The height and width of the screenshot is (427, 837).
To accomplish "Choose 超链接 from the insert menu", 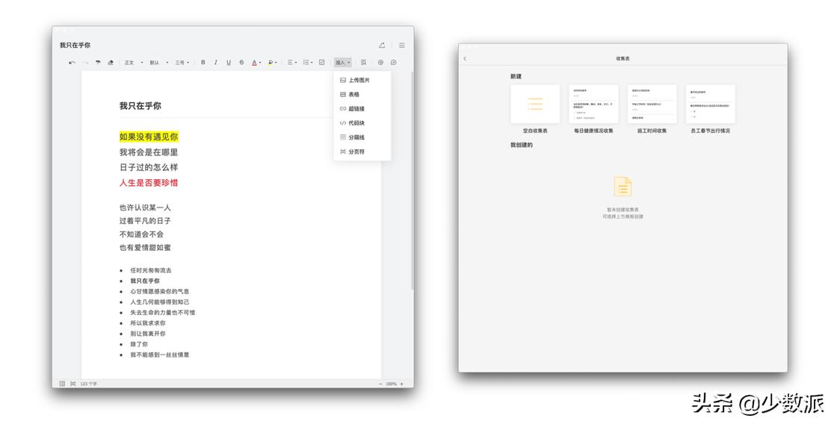I will [x=362, y=109].
